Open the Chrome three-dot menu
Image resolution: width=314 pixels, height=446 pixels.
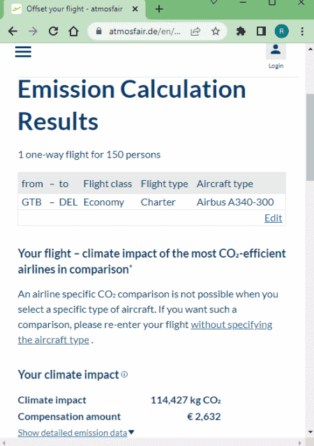[302, 31]
